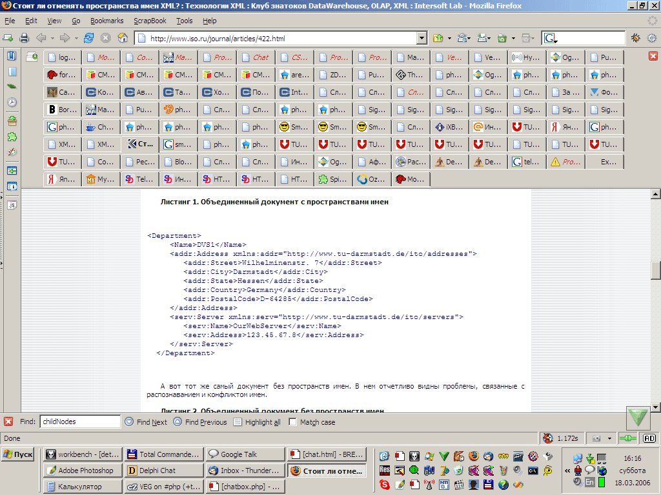Viewport: 661px width, 495px height.
Task: Toggle the AD adblock status indicator
Action: point(649,438)
